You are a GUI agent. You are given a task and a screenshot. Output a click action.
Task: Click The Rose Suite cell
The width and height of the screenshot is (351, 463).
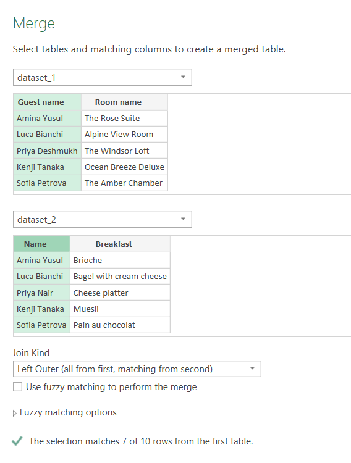pyautogui.click(x=124, y=118)
